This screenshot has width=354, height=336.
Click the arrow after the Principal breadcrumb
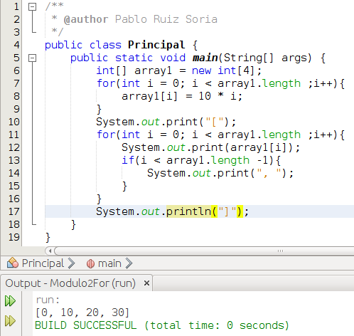click(x=71, y=263)
